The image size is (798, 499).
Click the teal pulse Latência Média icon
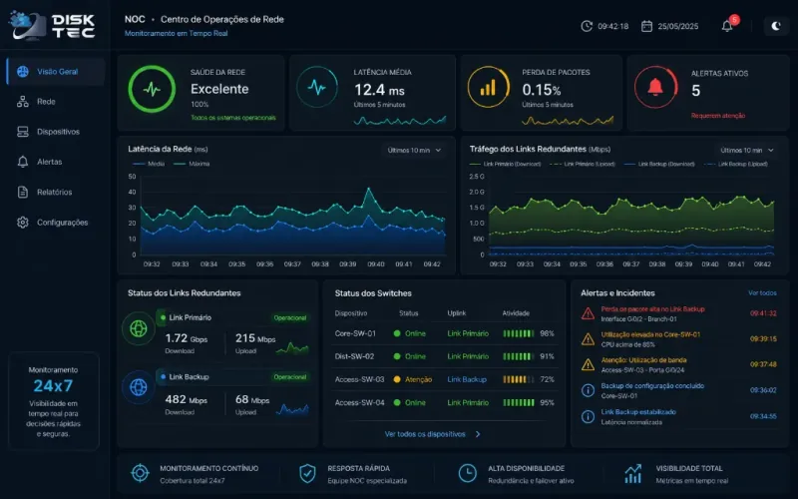point(317,87)
